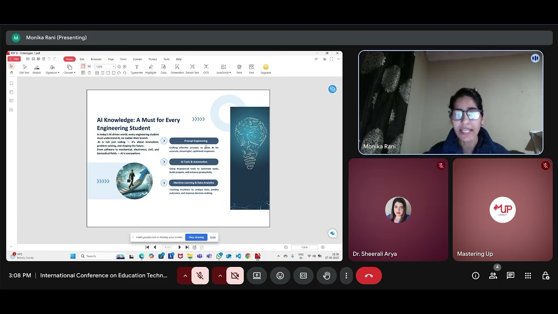Turn on the camera in Meet
The height and width of the screenshot is (314, 558).
tap(235, 276)
